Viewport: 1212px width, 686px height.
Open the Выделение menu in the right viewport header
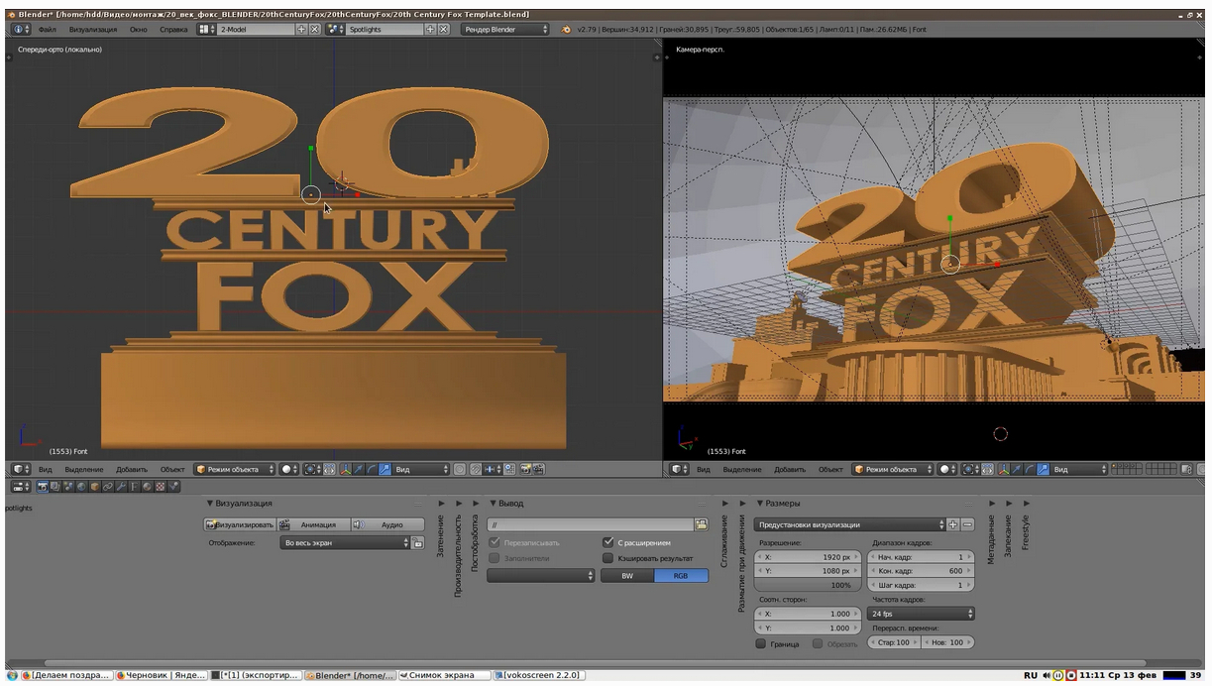[x=742, y=469]
